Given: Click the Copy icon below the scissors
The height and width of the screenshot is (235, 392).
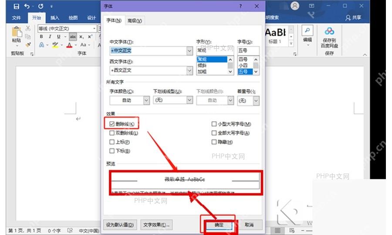Looking at the screenshot, I should point(28,37).
